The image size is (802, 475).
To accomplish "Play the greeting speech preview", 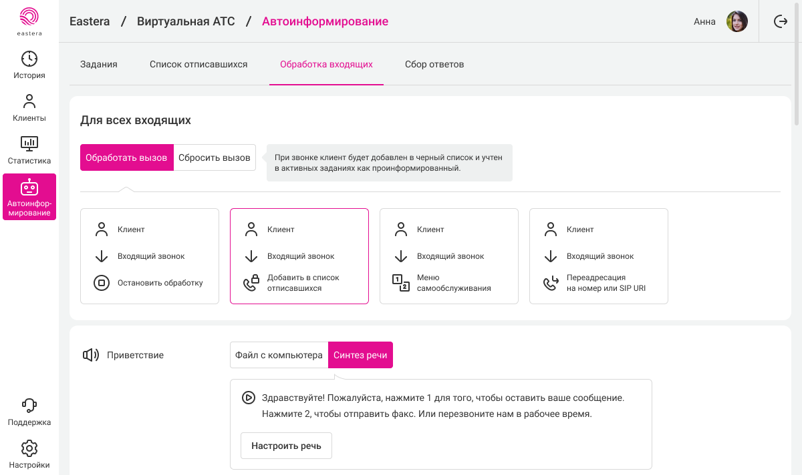I will click(x=248, y=398).
